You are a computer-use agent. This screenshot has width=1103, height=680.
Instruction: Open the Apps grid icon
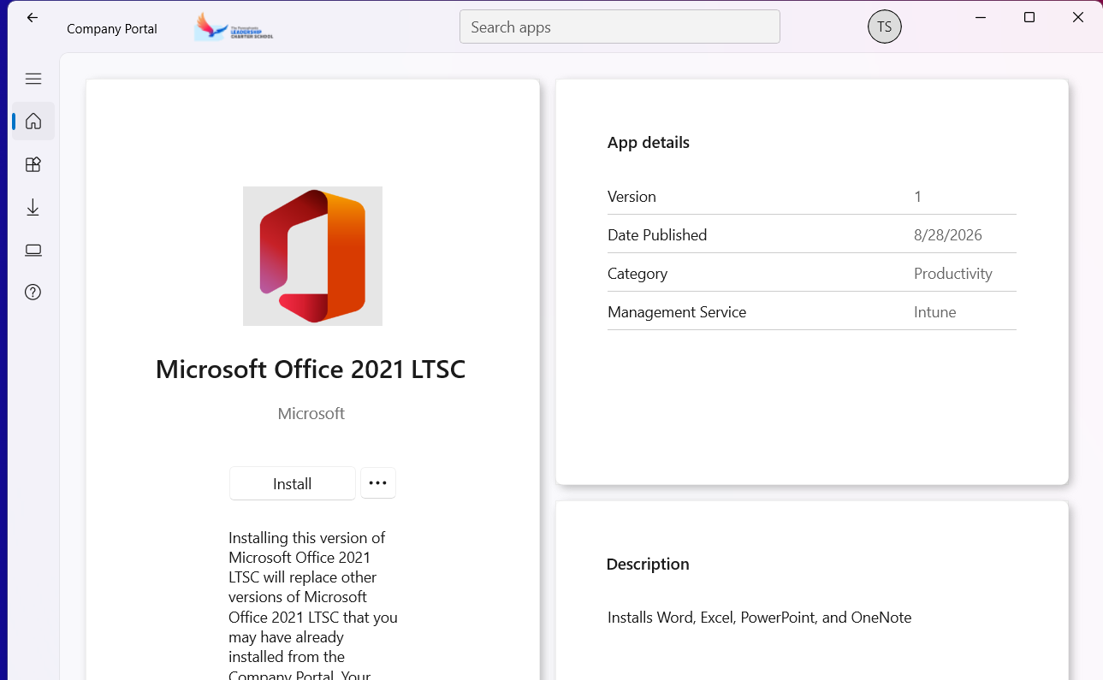tap(33, 164)
